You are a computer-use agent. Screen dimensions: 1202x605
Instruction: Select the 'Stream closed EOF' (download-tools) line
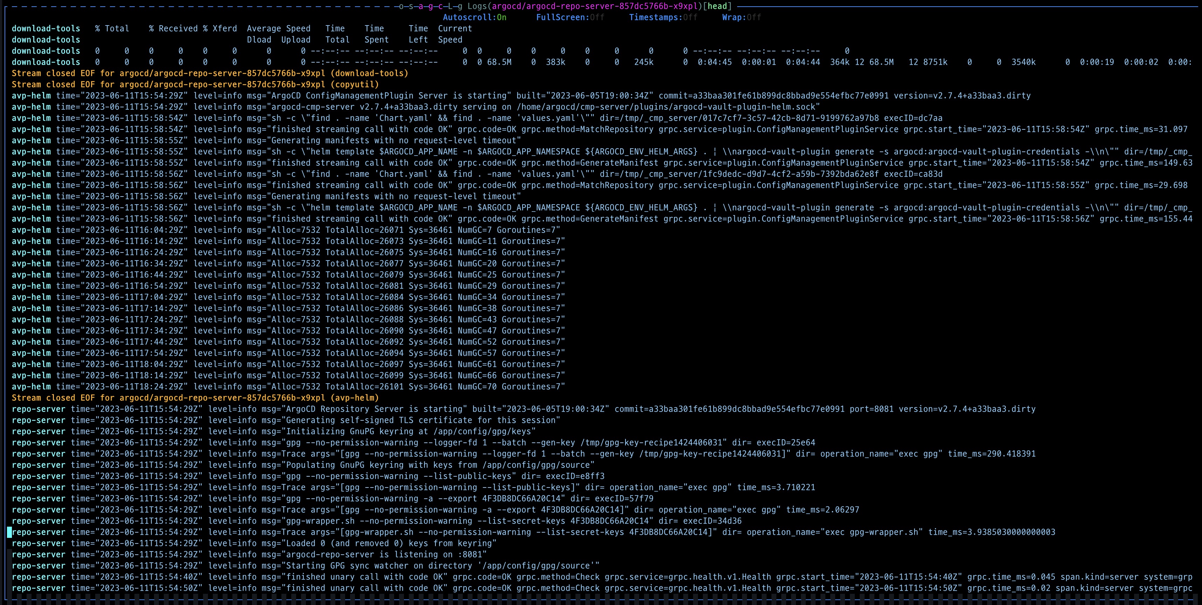pos(210,73)
